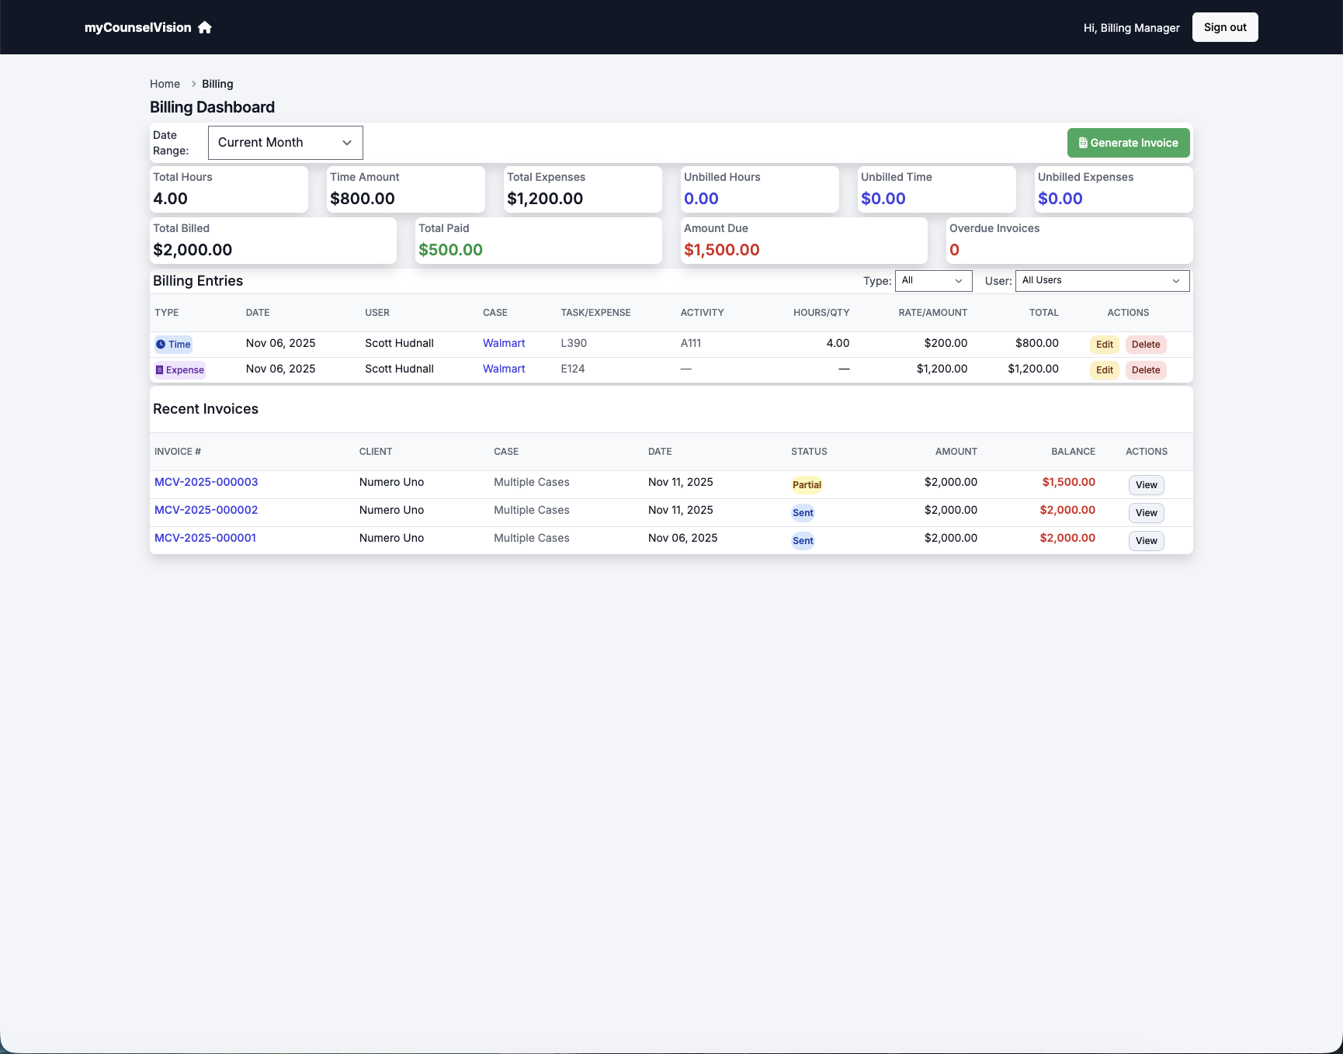Open invoice MCV-2025-000003
The image size is (1343, 1054).
206,481
